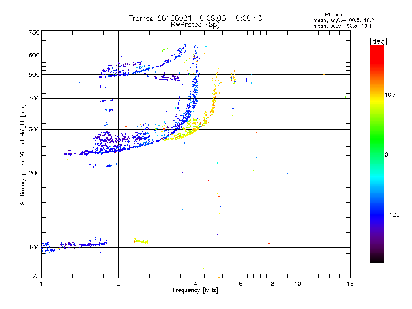Click the yellow echo cluster near 105 km
The image size is (412, 309).
click(142, 241)
